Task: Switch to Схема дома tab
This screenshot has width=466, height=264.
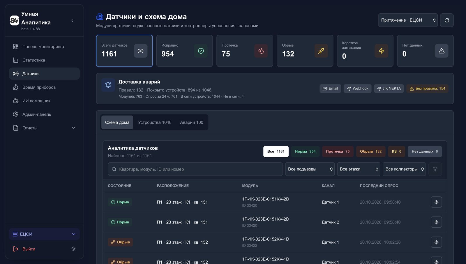Action: 117,122
